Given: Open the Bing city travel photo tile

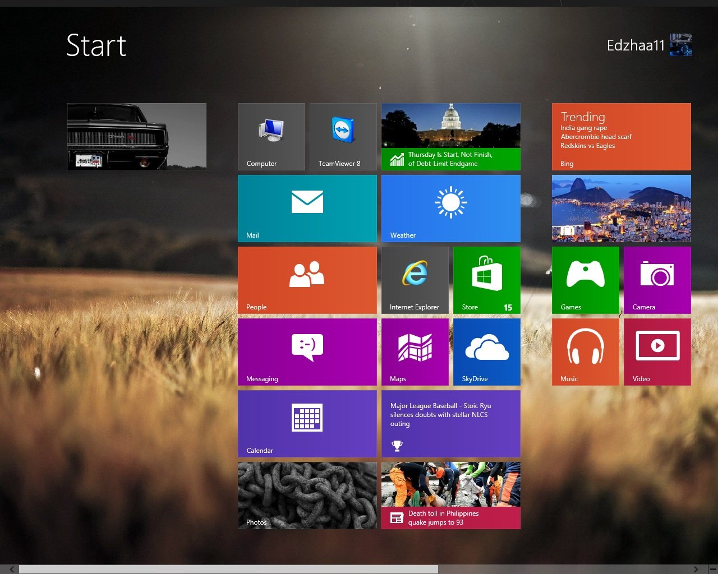Looking at the screenshot, I should (x=622, y=209).
